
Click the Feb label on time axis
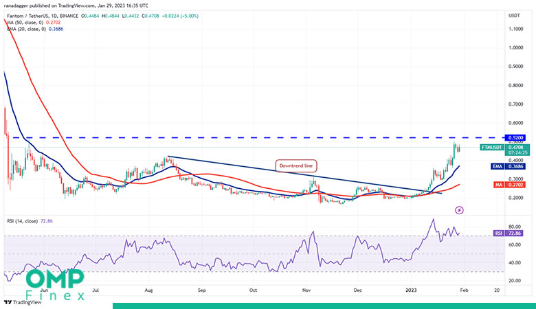tap(464, 290)
